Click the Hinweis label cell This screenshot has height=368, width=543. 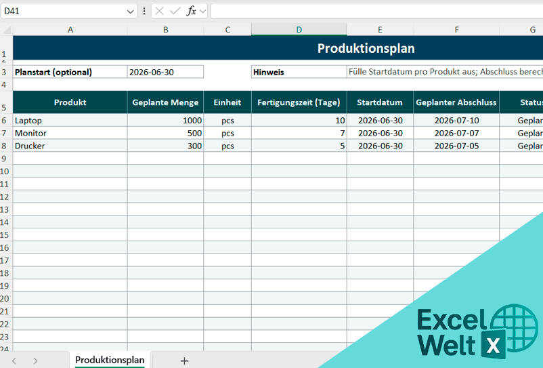[299, 72]
